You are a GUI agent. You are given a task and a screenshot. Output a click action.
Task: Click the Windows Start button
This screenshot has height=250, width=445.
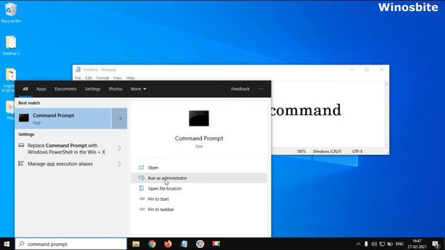[7, 244]
